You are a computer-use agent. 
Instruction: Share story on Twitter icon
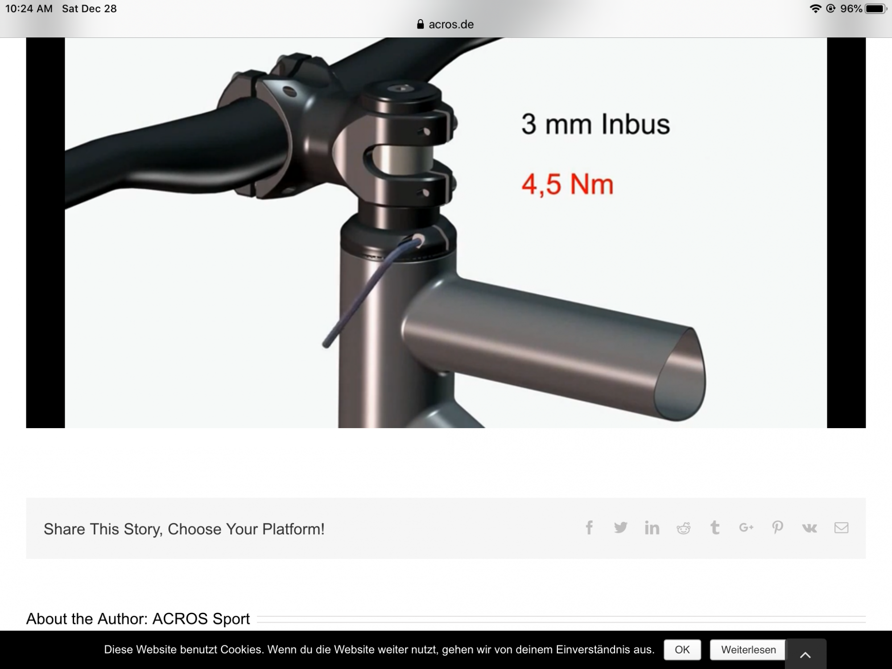pyautogui.click(x=620, y=528)
